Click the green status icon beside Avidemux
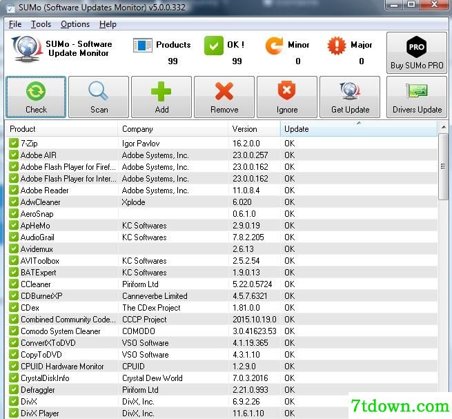Image resolution: width=452 pixels, height=419 pixels. tap(14, 249)
